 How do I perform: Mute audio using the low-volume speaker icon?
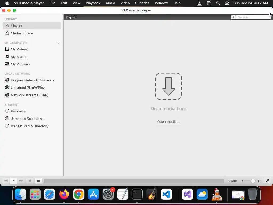[x=242, y=181]
